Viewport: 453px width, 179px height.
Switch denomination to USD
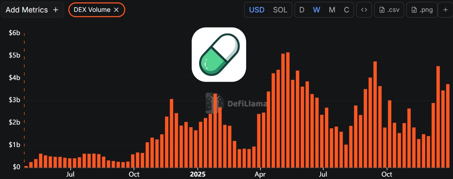tap(256, 10)
